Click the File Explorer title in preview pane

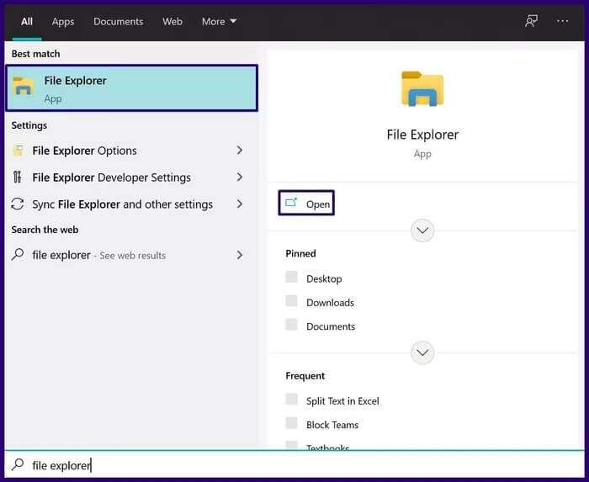pos(422,135)
